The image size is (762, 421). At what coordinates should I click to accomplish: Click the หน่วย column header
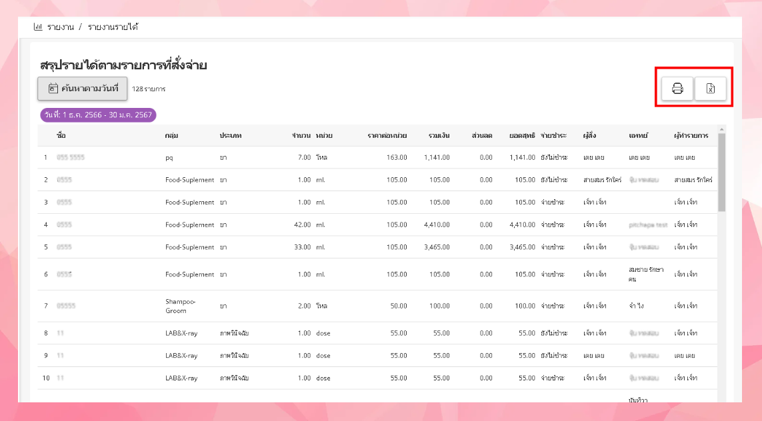tap(324, 135)
